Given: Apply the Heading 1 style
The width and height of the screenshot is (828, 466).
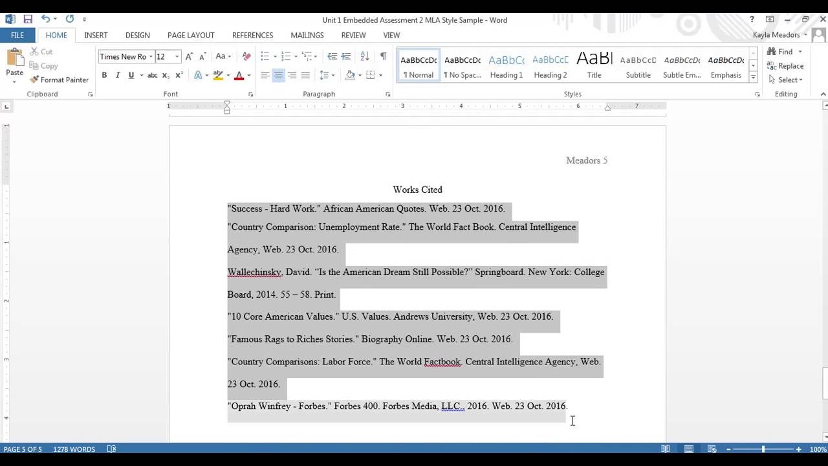Looking at the screenshot, I should click(x=507, y=66).
